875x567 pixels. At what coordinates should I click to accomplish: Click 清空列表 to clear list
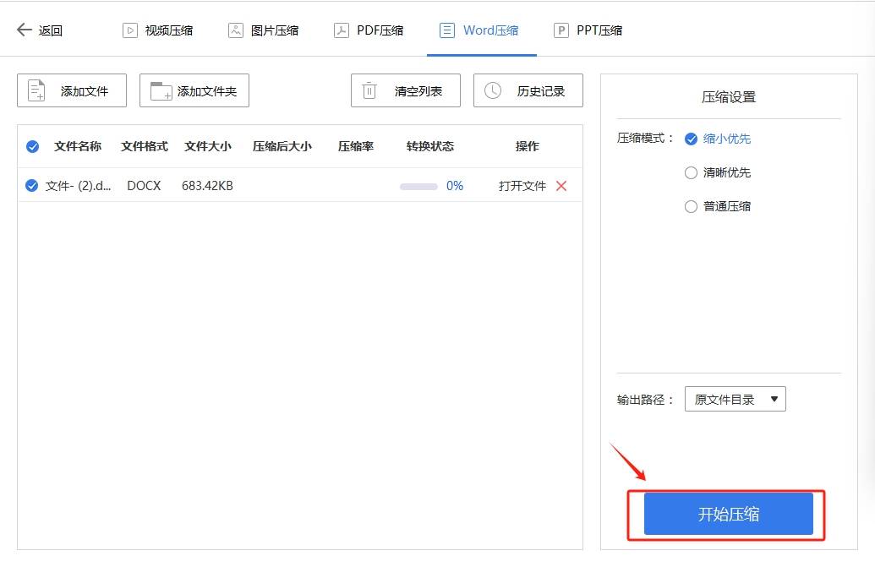[x=406, y=90]
